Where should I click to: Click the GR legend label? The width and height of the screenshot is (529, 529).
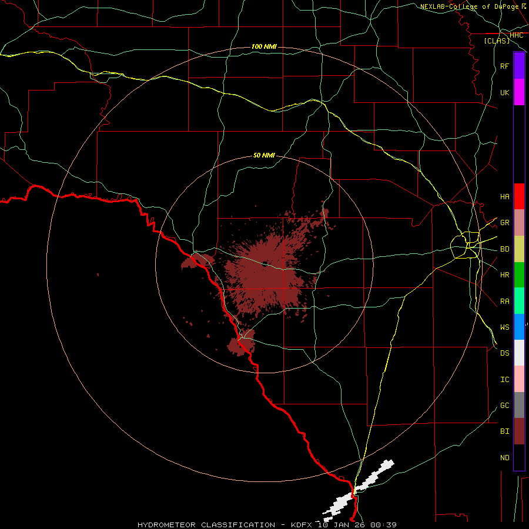(x=504, y=223)
